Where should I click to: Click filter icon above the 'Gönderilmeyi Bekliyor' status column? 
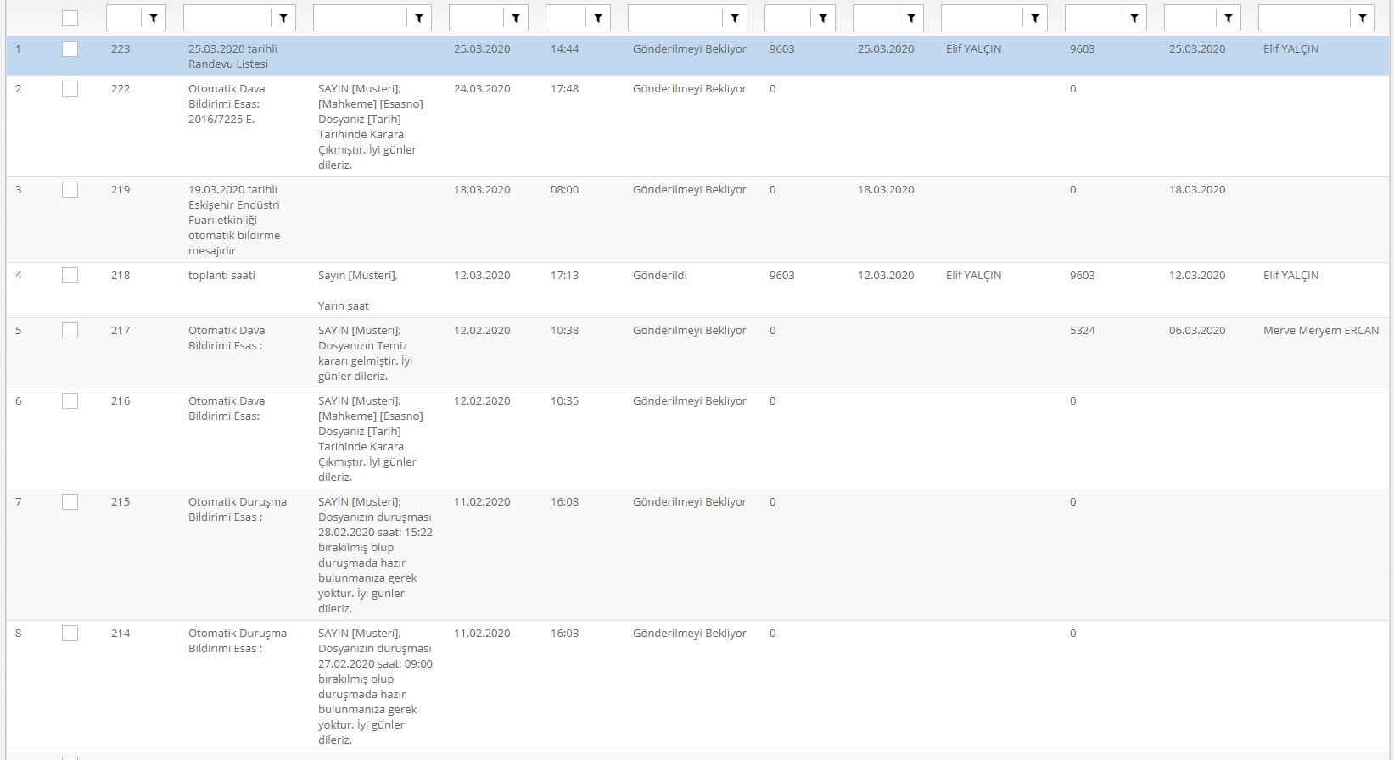tap(735, 18)
